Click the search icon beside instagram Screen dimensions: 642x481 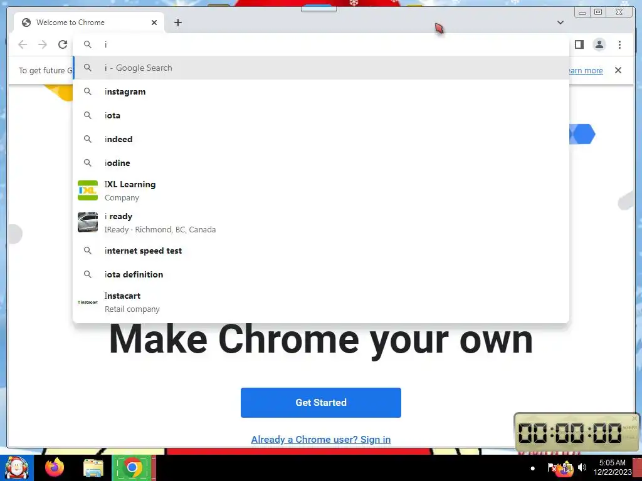[x=88, y=91]
